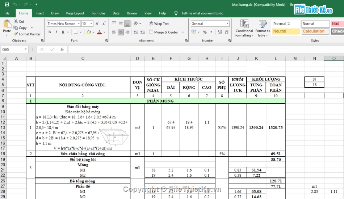Click Increase Indent icon
Screen dimensions: 344x199
click(143, 32)
